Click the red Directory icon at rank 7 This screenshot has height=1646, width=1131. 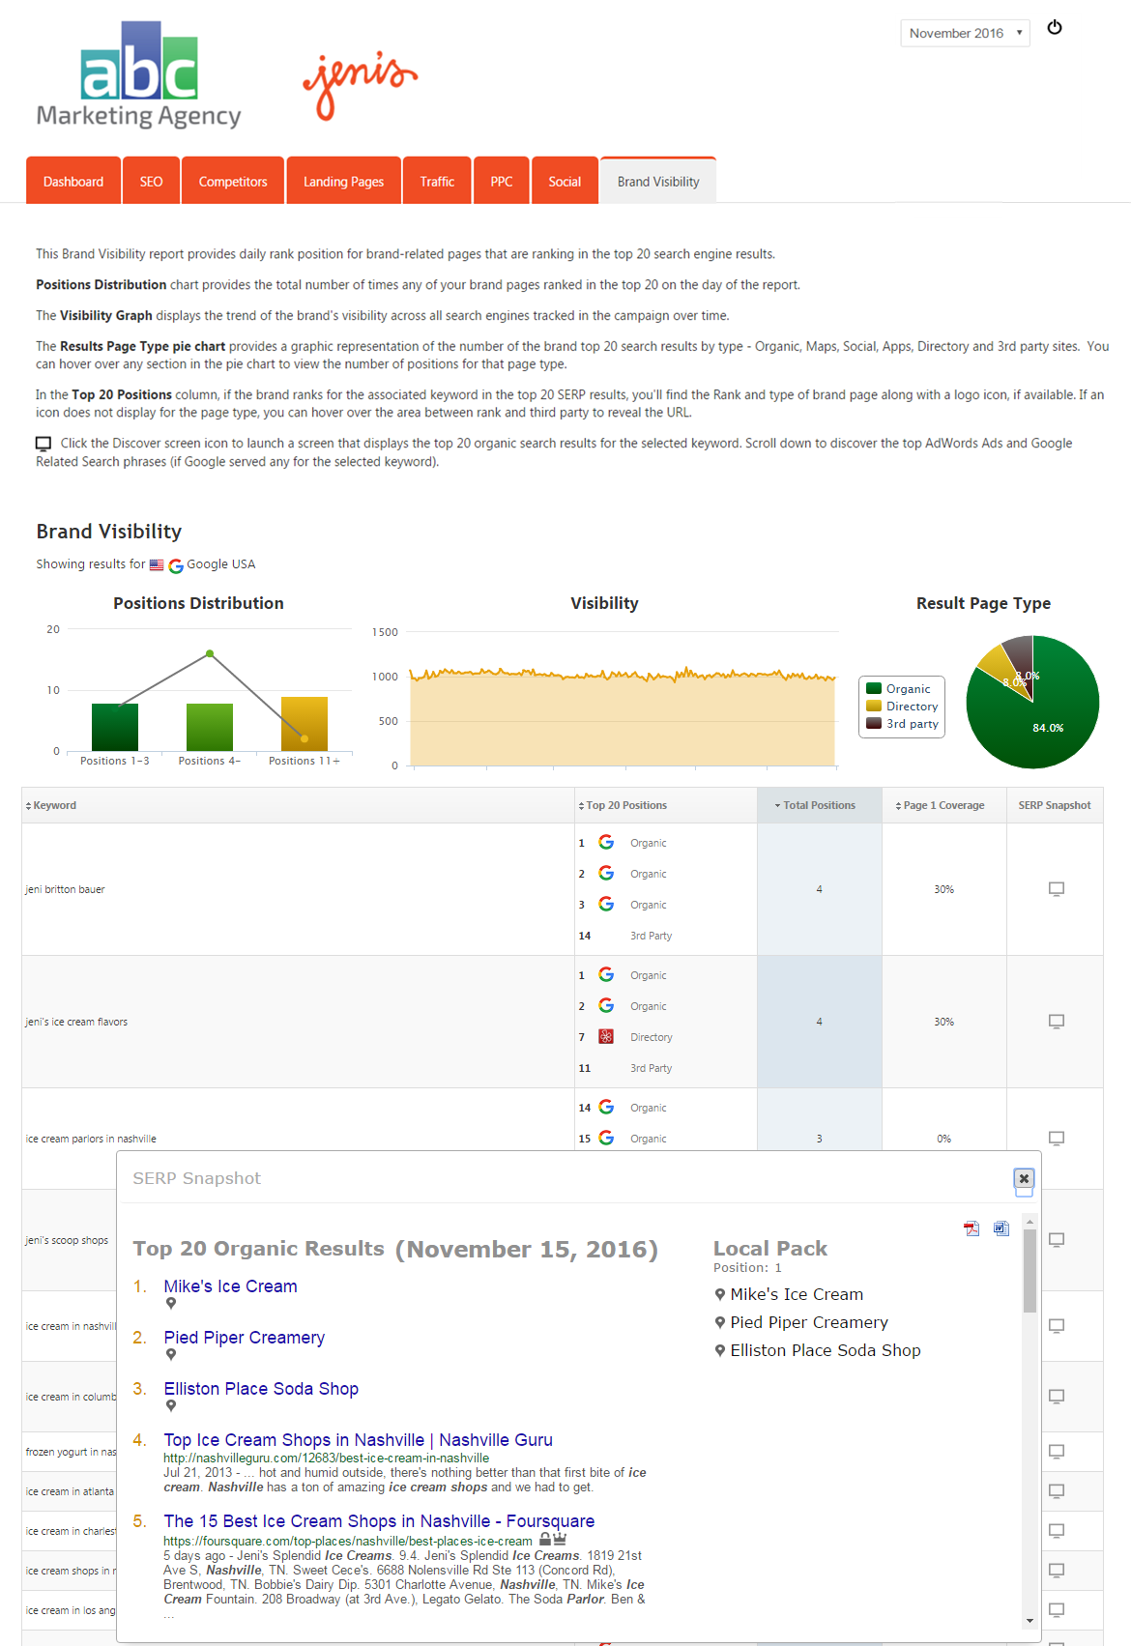point(606,1036)
